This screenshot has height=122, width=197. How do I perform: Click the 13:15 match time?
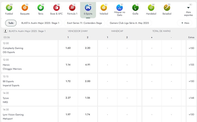click(6, 76)
